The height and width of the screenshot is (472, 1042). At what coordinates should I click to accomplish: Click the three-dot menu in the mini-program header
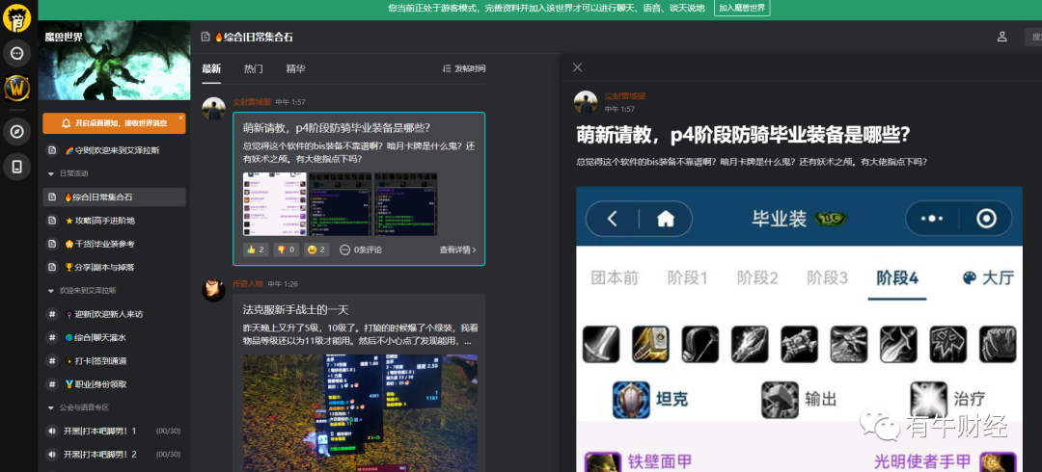tap(932, 219)
